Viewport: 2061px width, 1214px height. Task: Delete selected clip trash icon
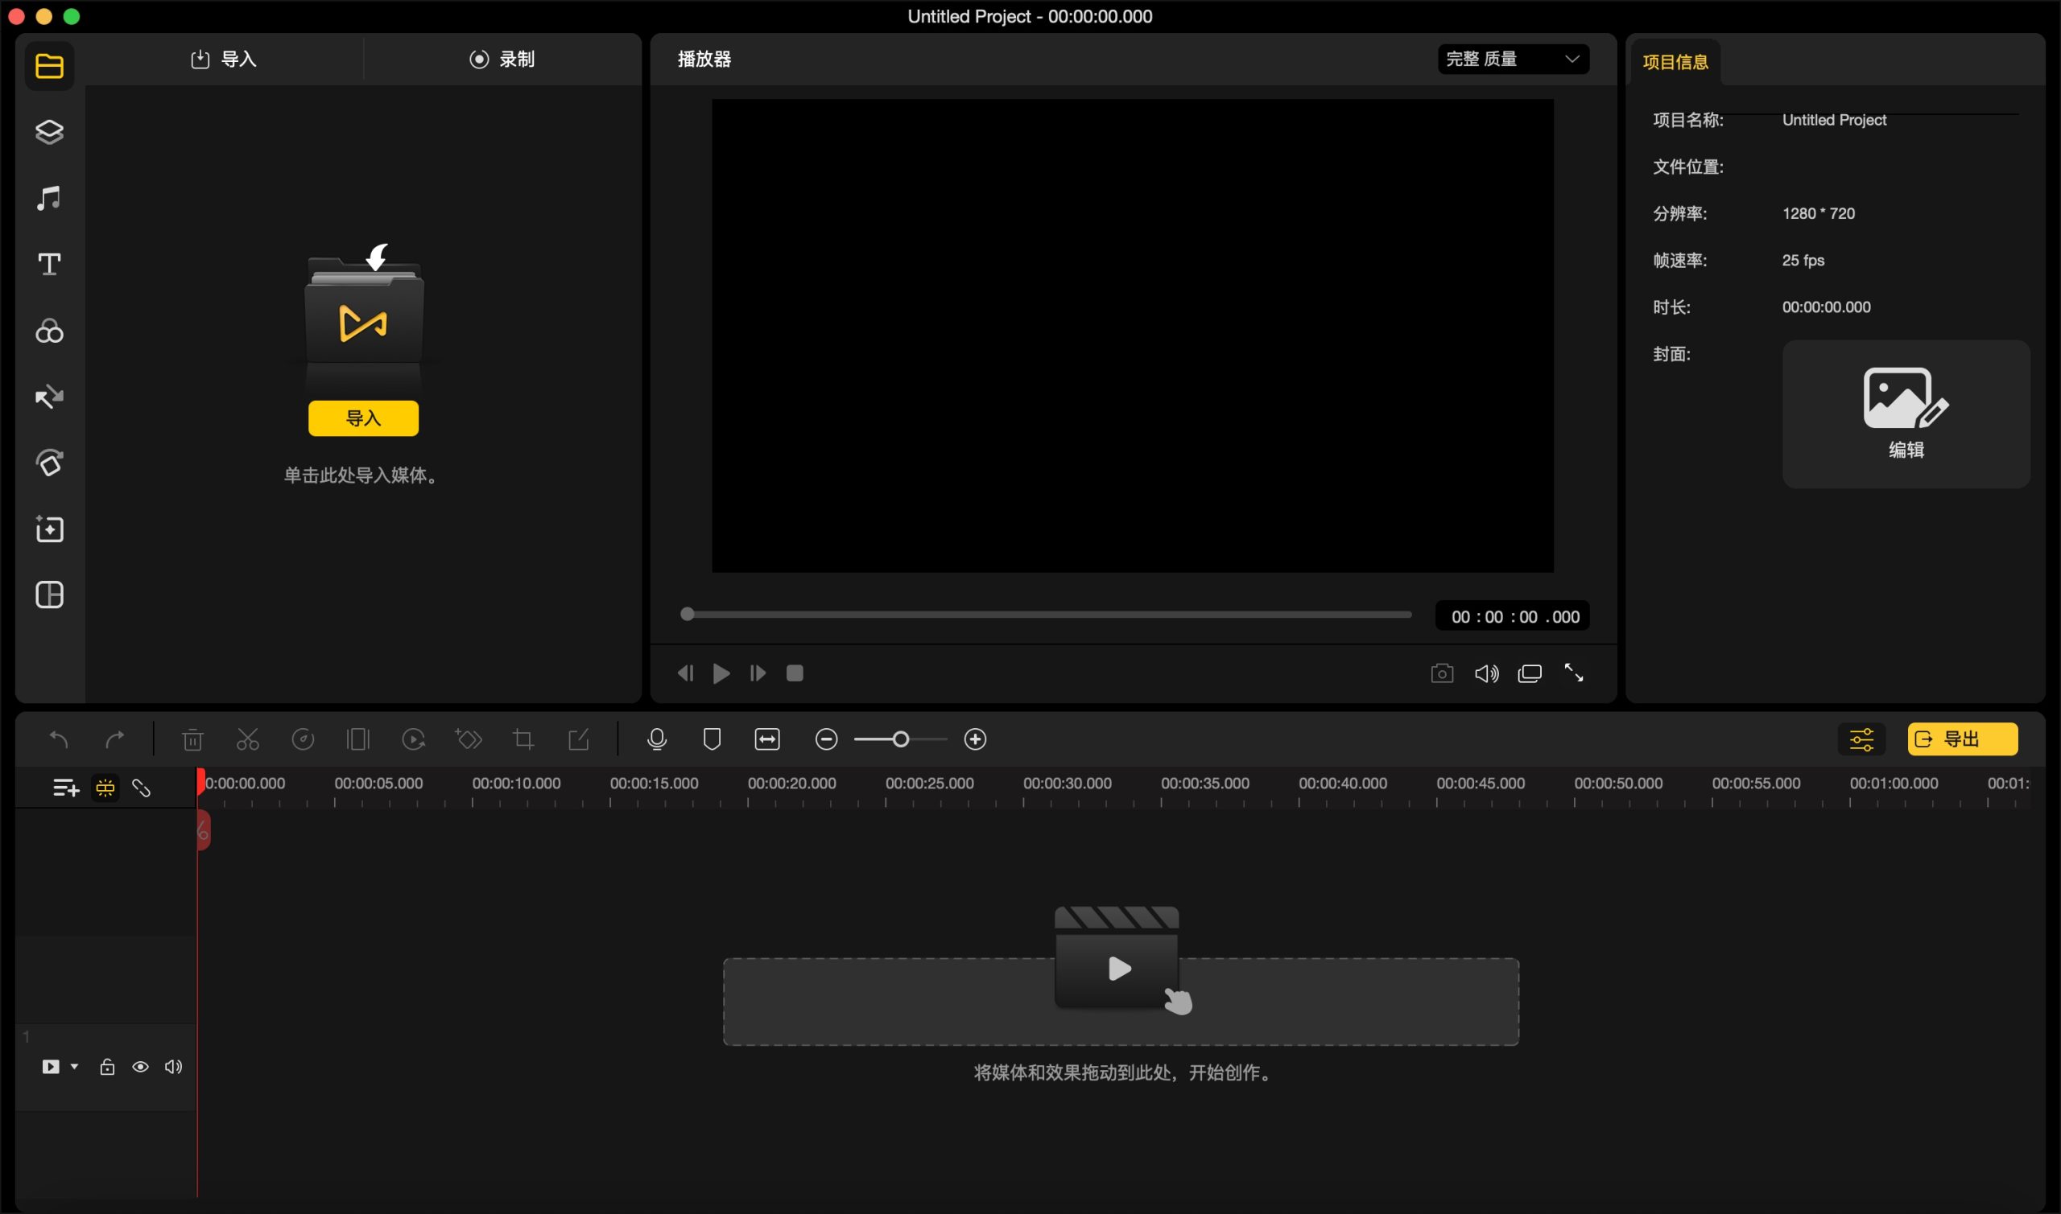click(x=192, y=739)
